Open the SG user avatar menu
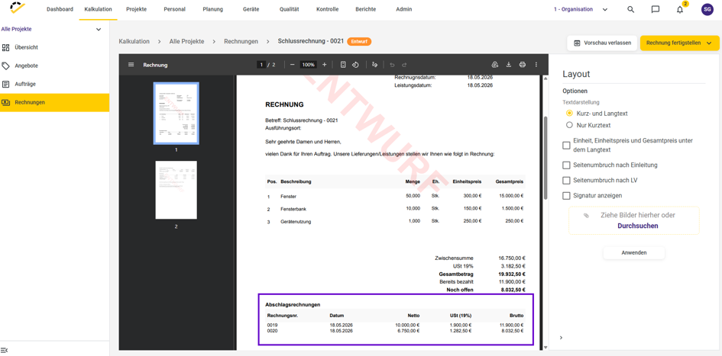Viewport: 722px width, 356px height. coord(707,9)
